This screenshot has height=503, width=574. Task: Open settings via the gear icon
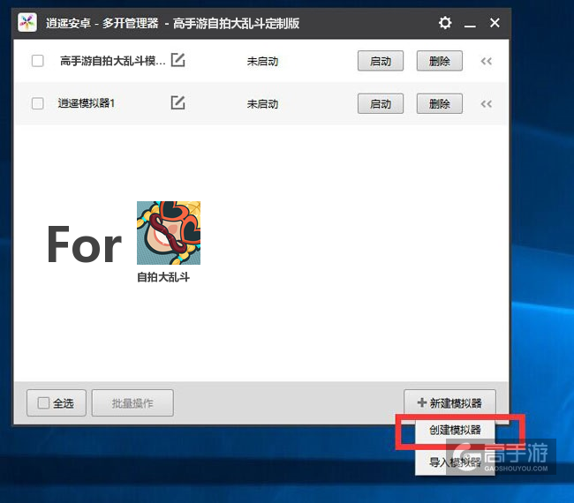pos(445,23)
